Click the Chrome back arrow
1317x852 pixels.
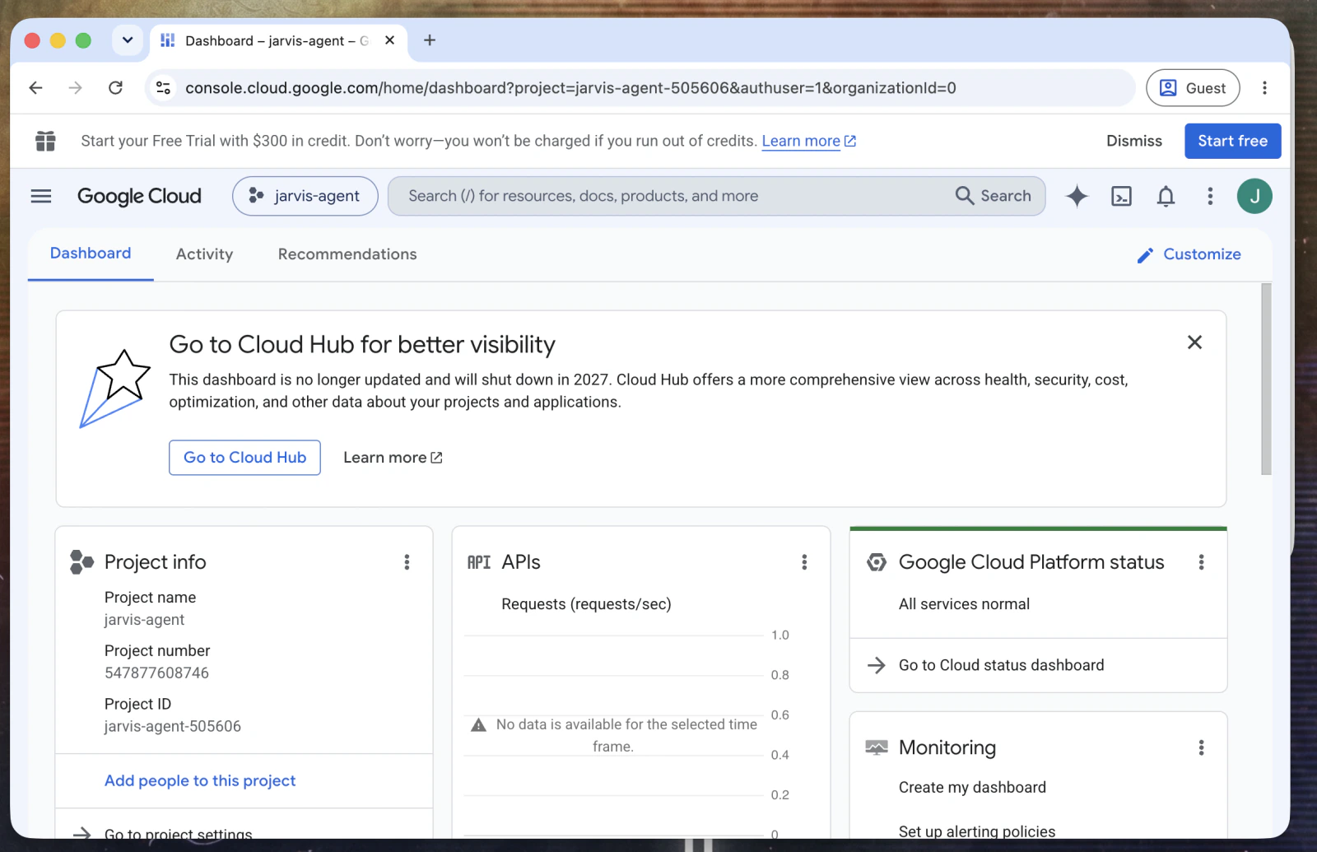pyautogui.click(x=35, y=88)
